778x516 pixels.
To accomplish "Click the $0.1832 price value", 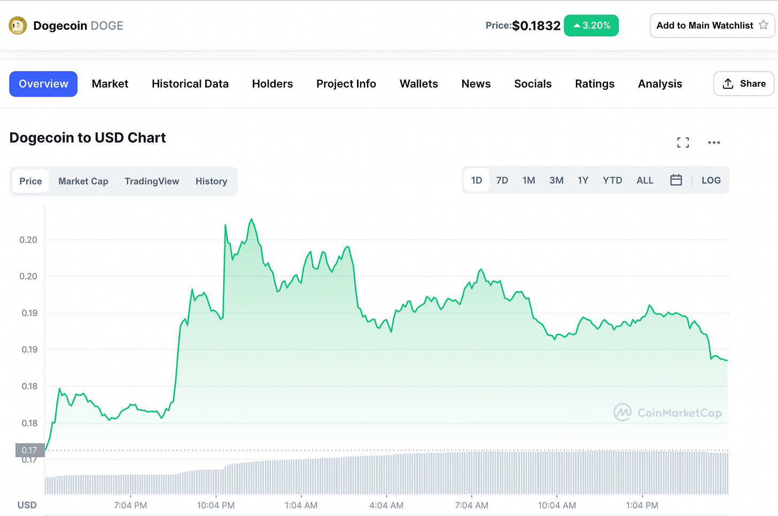I will [536, 26].
